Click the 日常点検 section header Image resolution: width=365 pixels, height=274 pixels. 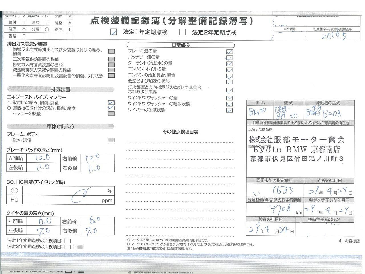(181, 45)
